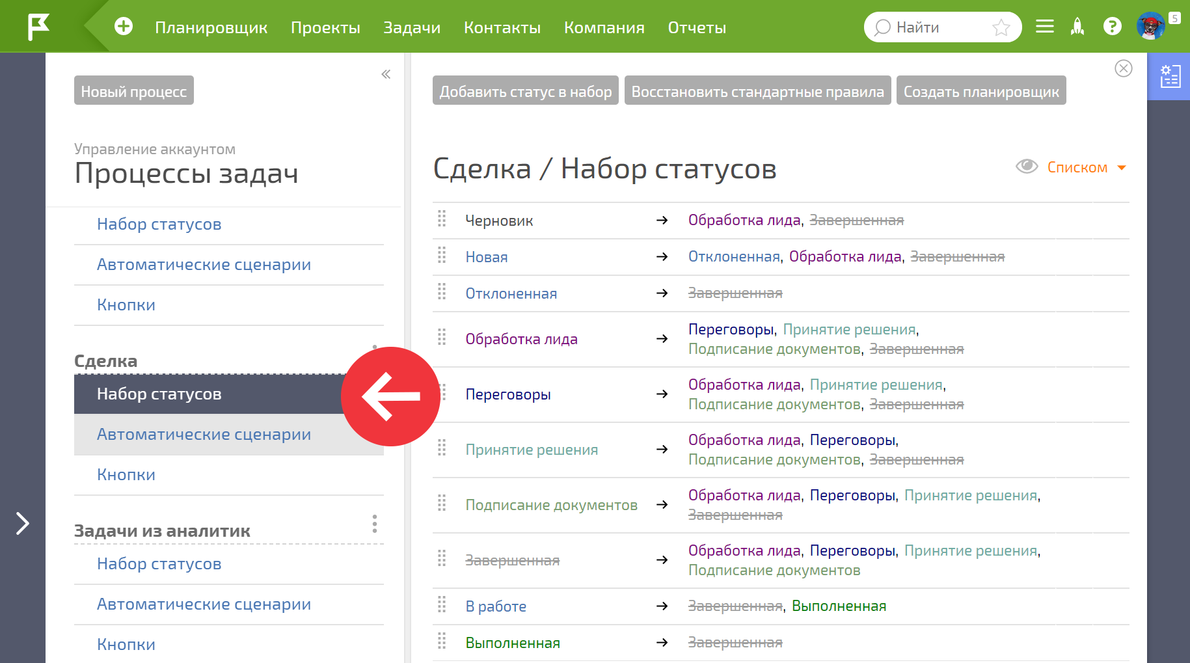Open Проекты menu
The height and width of the screenshot is (663, 1190).
tap(325, 27)
